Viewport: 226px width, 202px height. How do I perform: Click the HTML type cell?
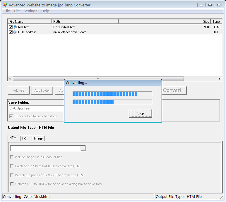click(217, 27)
